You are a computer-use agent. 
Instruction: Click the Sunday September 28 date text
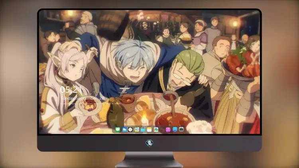(x=82, y=98)
